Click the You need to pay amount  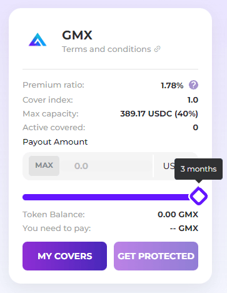[184, 229]
